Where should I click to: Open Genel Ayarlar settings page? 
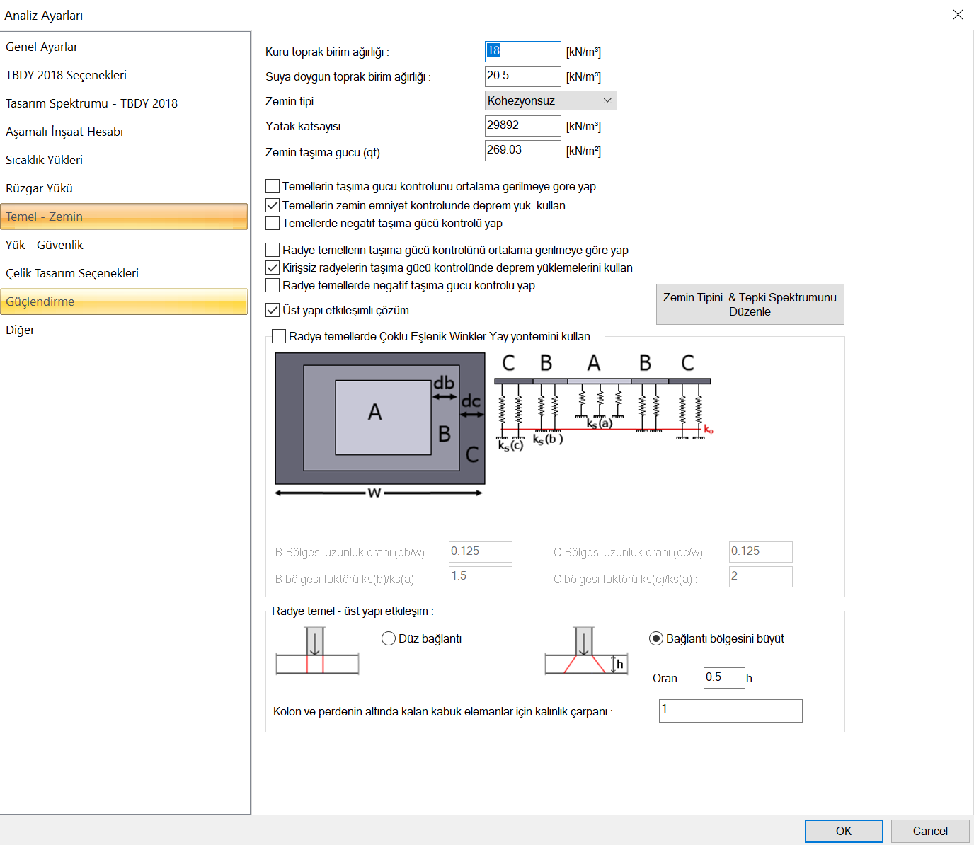point(124,47)
